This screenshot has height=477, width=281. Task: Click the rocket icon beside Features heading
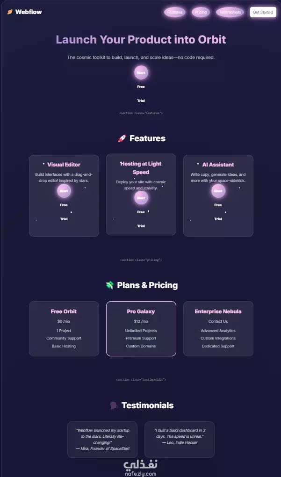click(122, 138)
